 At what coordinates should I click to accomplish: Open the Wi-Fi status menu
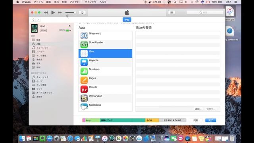click(197, 2)
